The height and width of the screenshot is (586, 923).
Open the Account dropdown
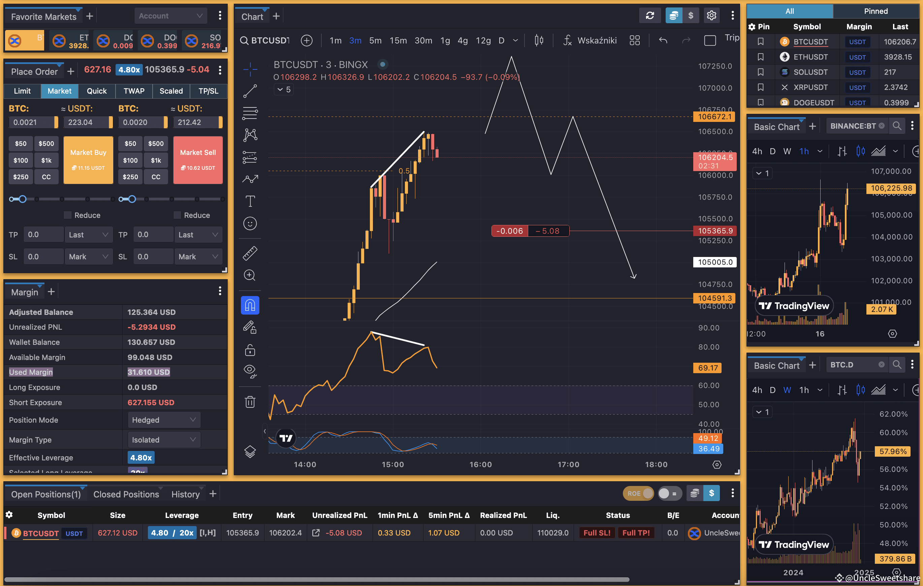click(x=170, y=16)
